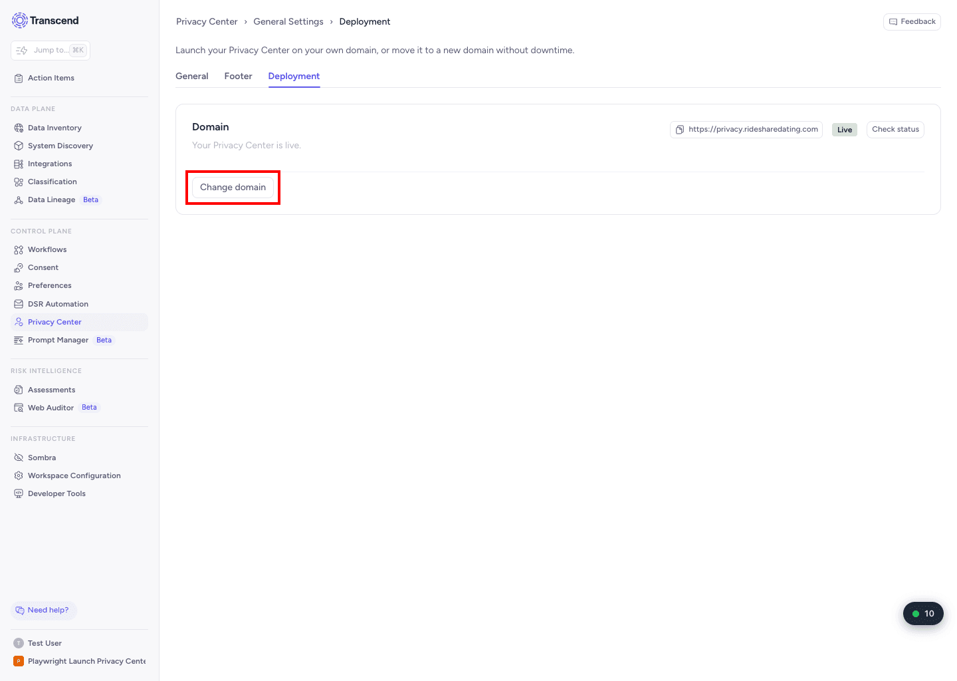
Task: Open Prompt Manager
Action: coord(79,340)
